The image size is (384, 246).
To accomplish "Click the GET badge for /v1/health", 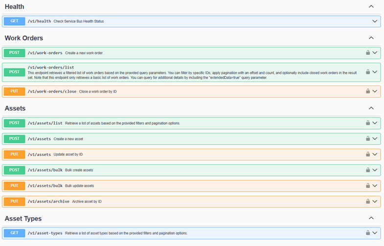I will (x=14, y=21).
